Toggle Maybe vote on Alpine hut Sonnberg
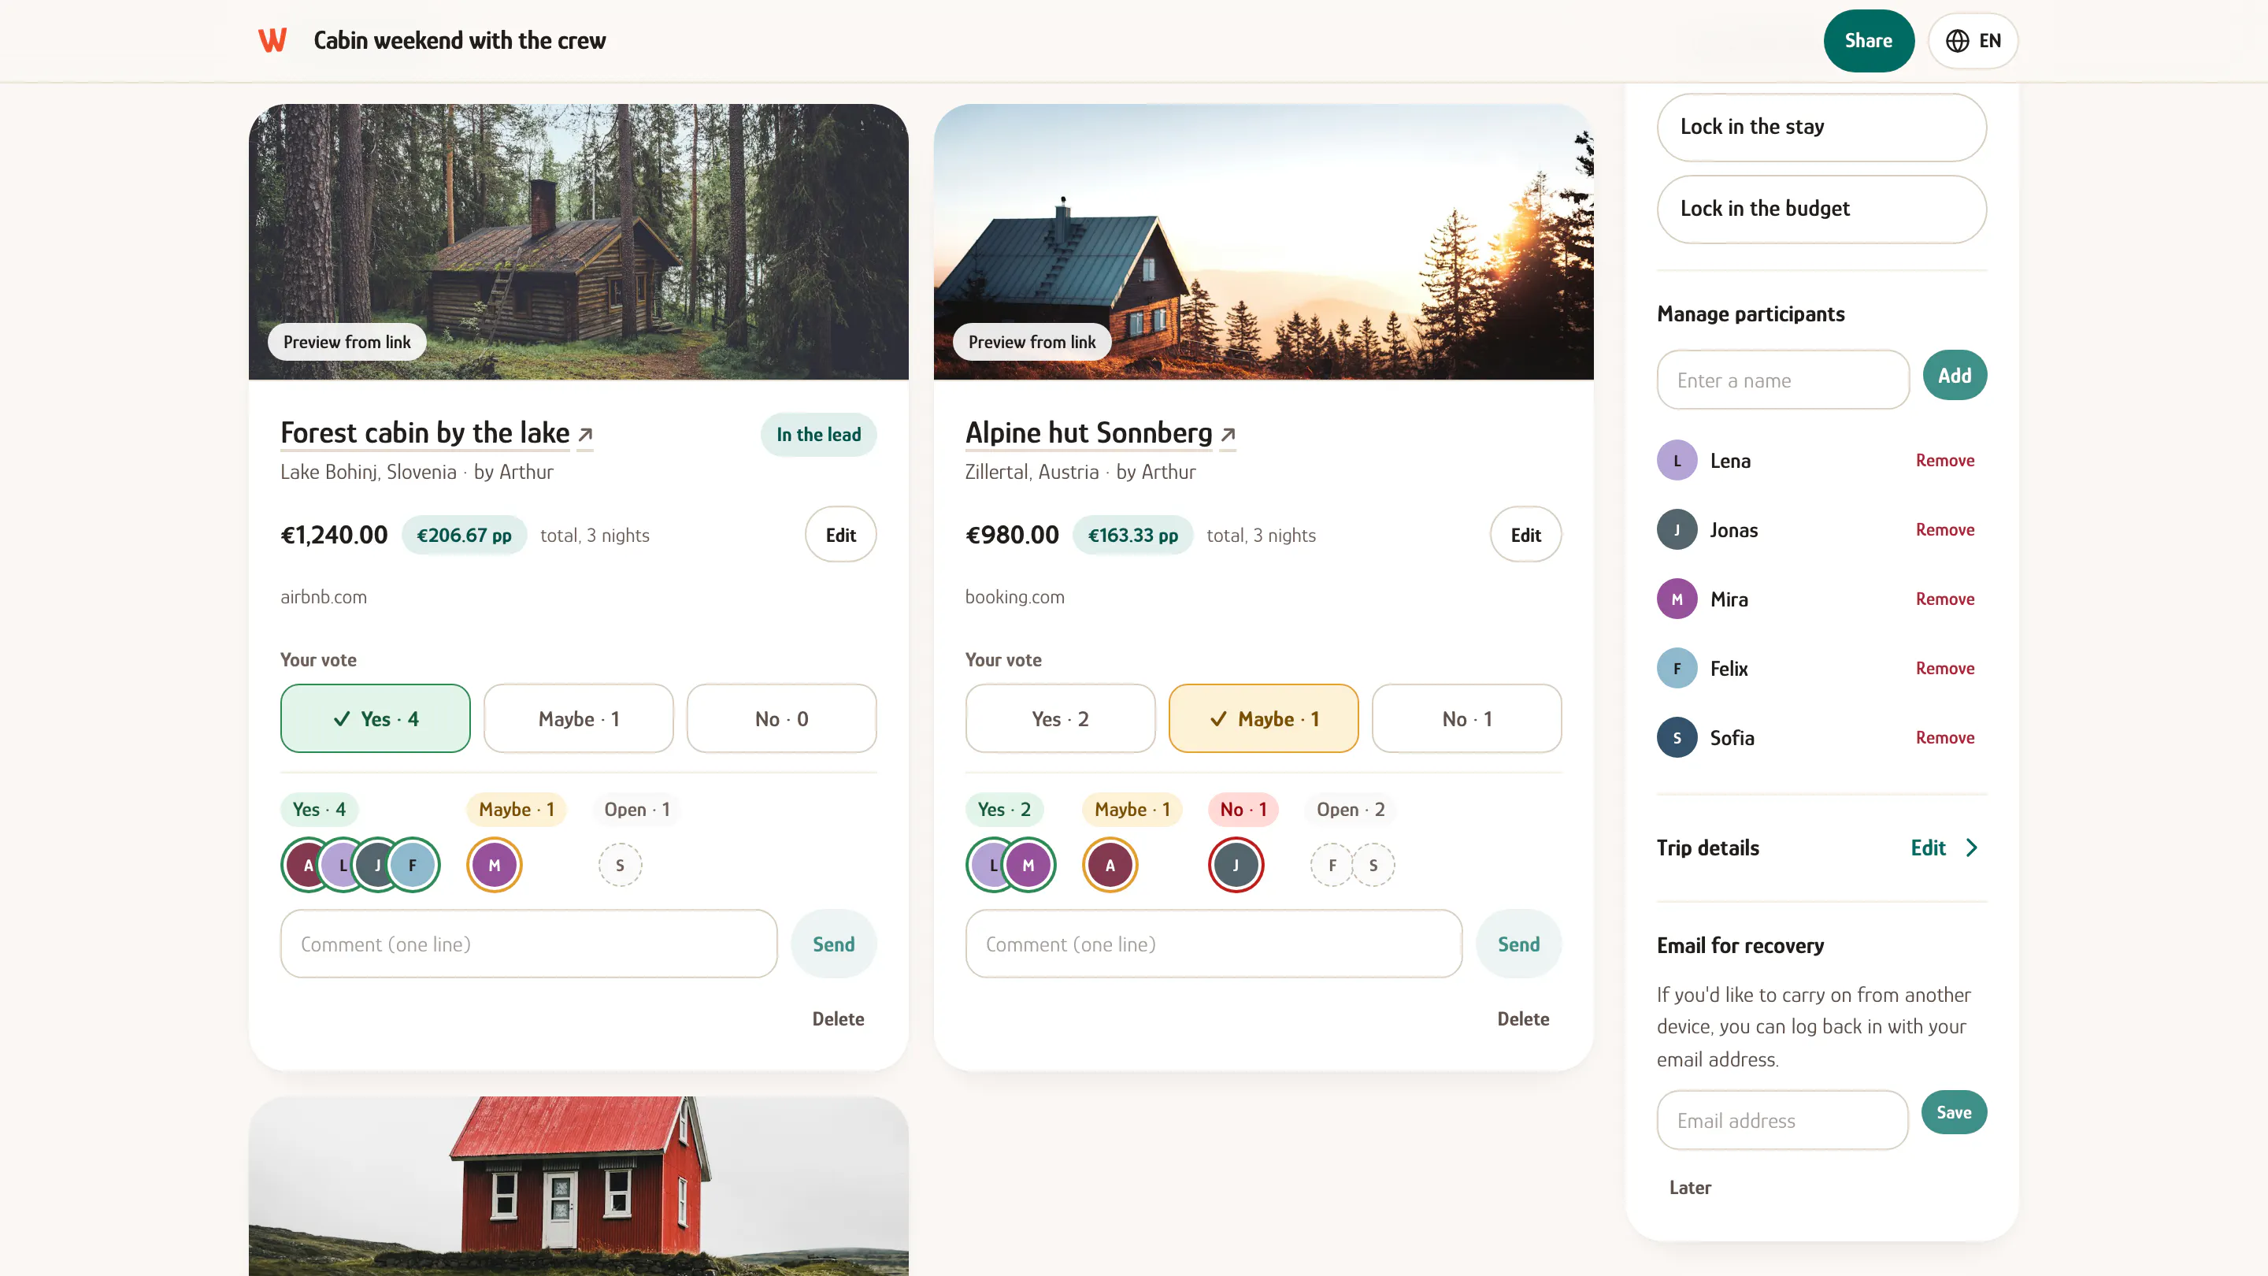Image resolution: width=2268 pixels, height=1276 pixels. point(1263,718)
